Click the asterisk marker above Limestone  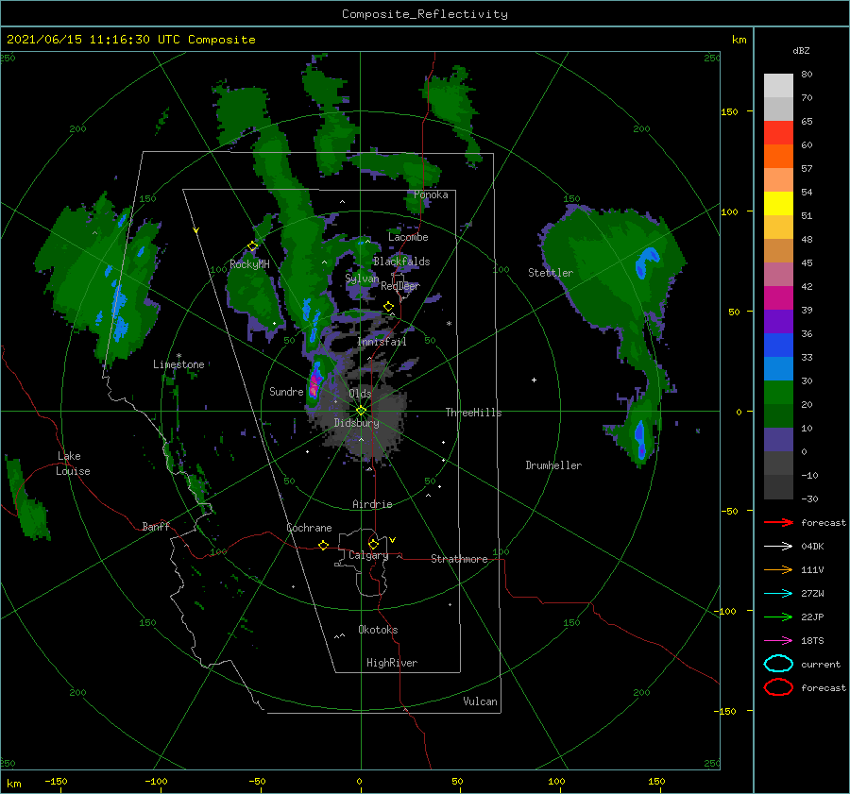pos(178,356)
